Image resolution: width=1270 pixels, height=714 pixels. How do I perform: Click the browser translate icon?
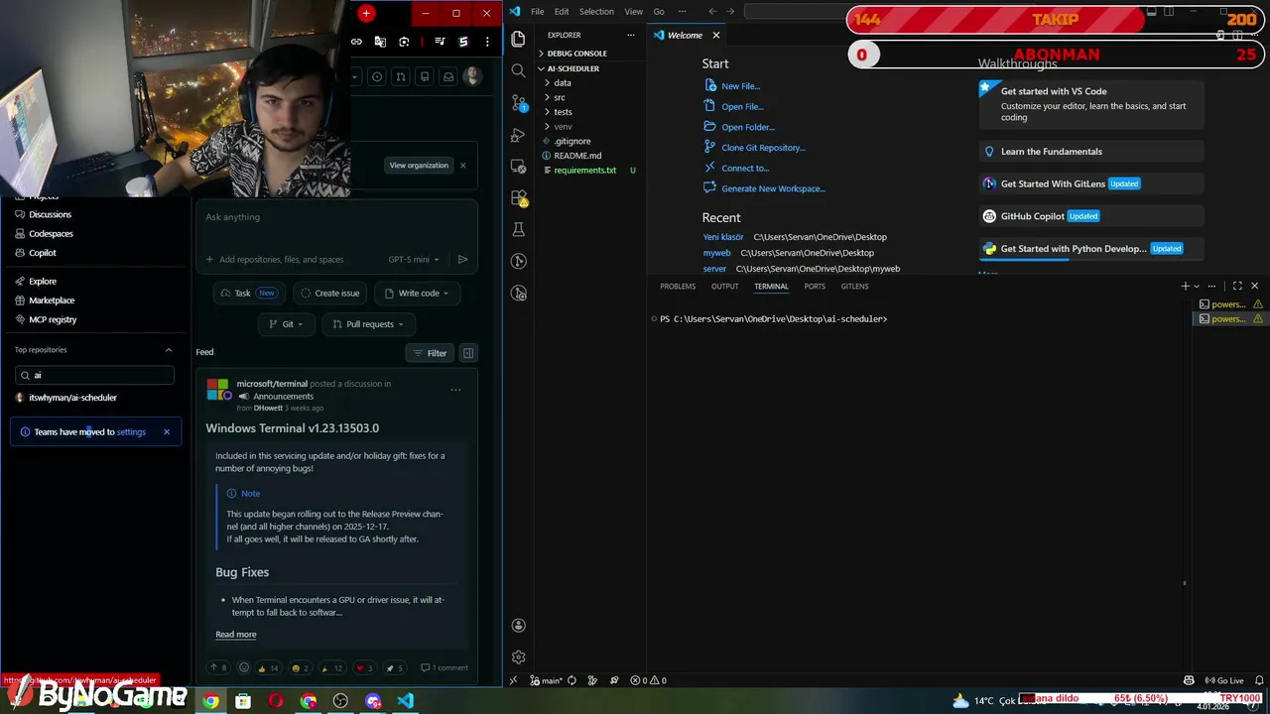coord(380,42)
